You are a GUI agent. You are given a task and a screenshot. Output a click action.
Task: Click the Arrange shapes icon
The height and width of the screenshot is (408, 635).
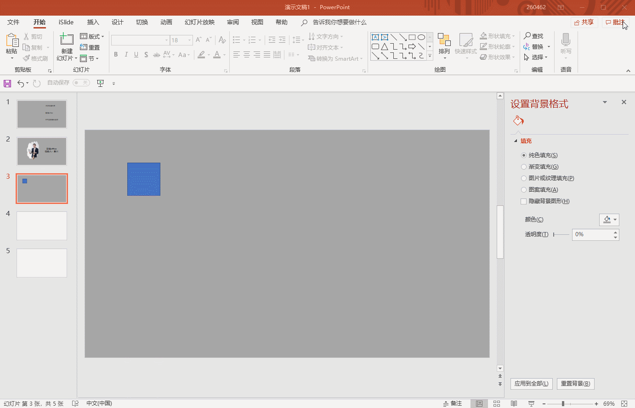coord(444,44)
